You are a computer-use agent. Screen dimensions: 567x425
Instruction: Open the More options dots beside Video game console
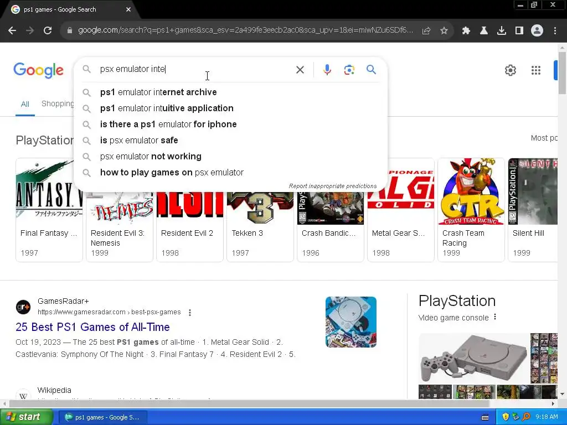(495, 317)
